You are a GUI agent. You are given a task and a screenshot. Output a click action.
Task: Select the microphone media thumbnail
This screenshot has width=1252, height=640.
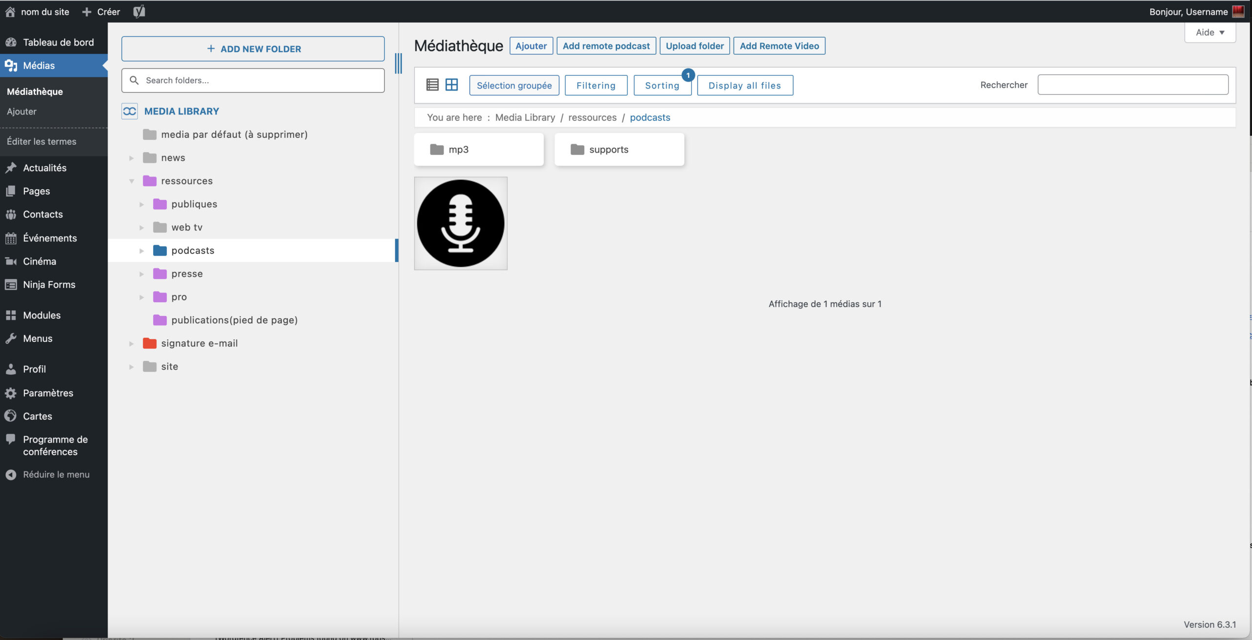coord(461,223)
